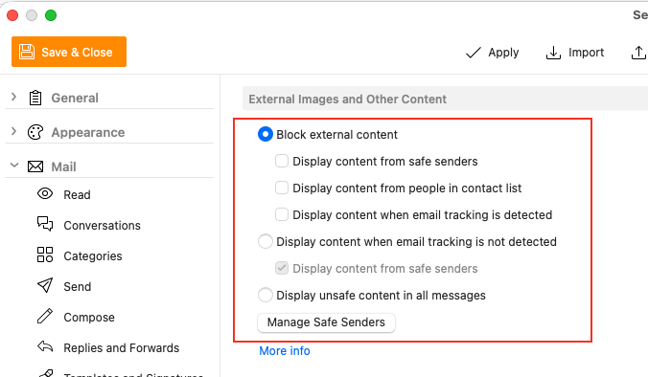Screen dimensions: 648x377
Task: Expand the Appearance section chevron
Action: click(14, 132)
